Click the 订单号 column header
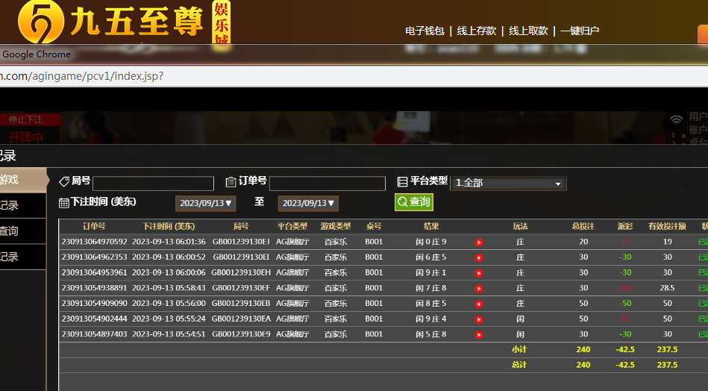 pos(94,226)
